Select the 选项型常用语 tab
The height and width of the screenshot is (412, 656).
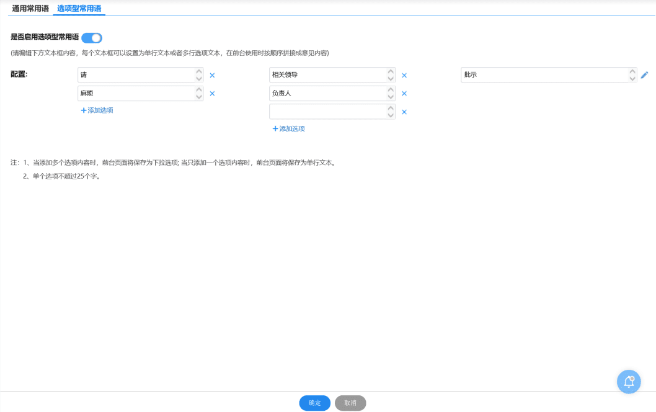click(79, 8)
